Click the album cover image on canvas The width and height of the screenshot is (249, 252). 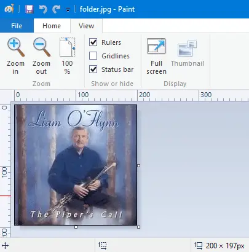pos(76,165)
